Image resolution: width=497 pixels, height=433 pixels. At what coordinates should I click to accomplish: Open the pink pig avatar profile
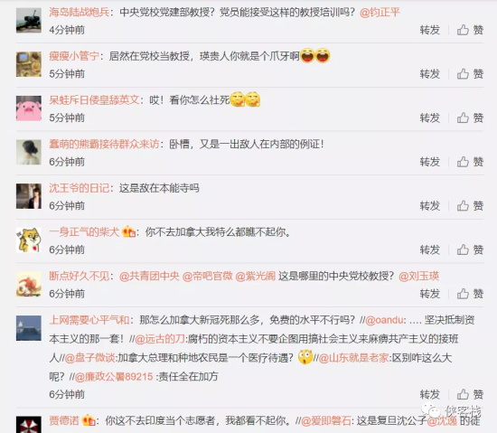pos(29,108)
